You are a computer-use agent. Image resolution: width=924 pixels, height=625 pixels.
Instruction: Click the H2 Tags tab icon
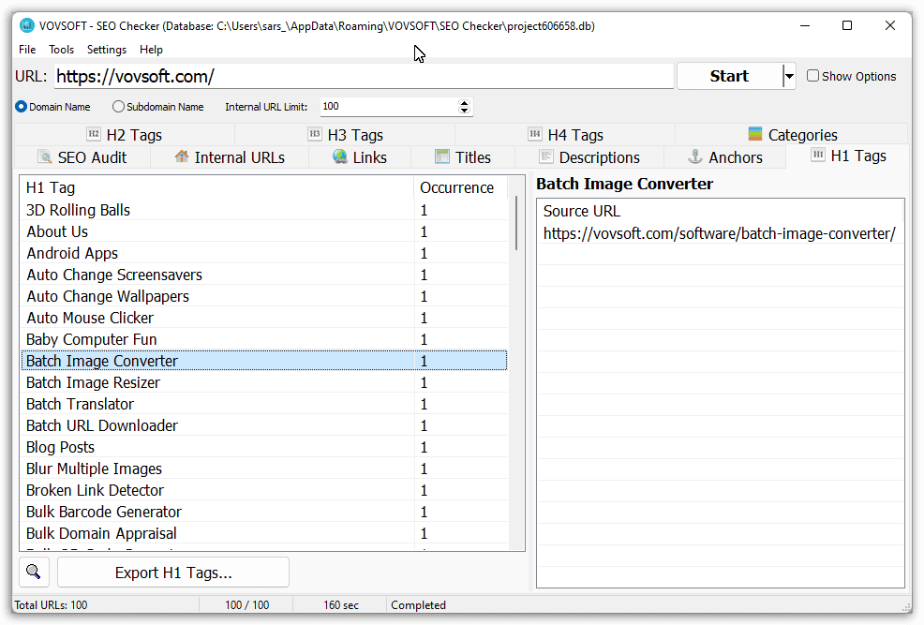(94, 134)
